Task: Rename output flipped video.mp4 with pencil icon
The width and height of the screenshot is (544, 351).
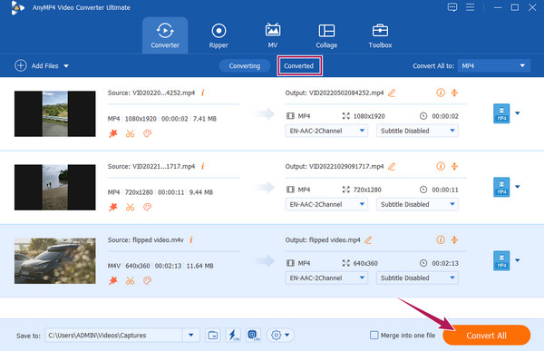Action: tap(368, 240)
